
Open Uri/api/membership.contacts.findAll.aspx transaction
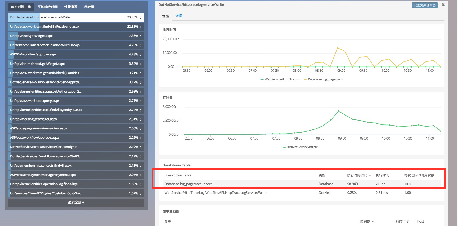[x=76, y=166]
